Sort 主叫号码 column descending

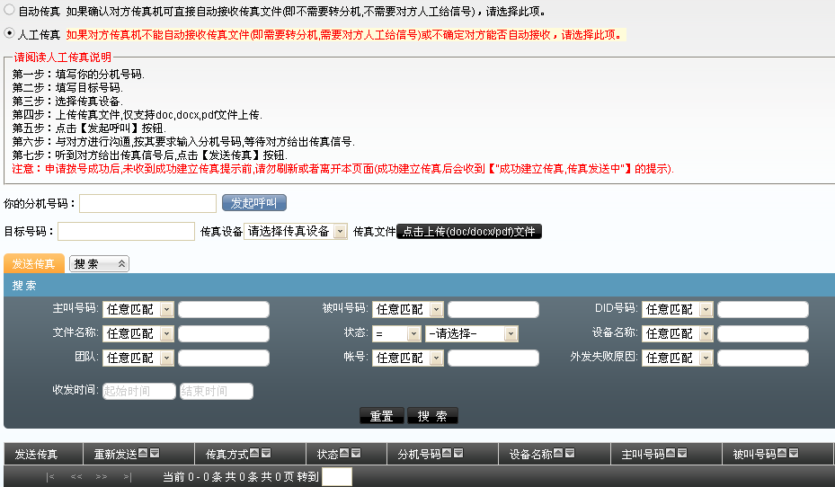click(x=681, y=454)
